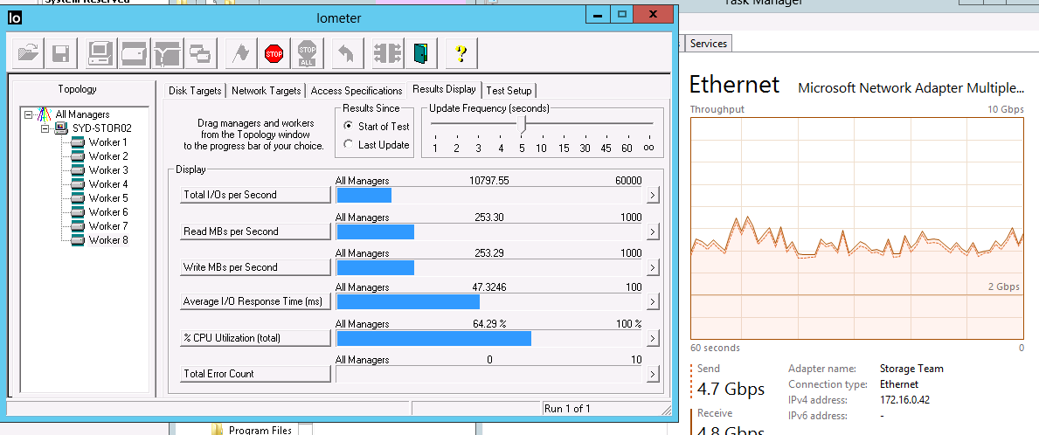The image size is (1039, 435).
Task: Click 253.30 read MBs value
Action: point(489,217)
